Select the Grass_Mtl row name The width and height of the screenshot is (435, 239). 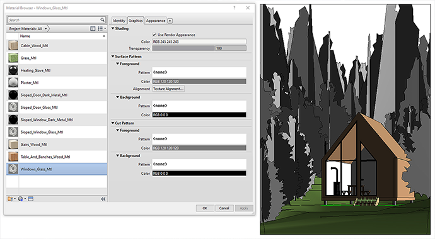[x=28, y=58]
